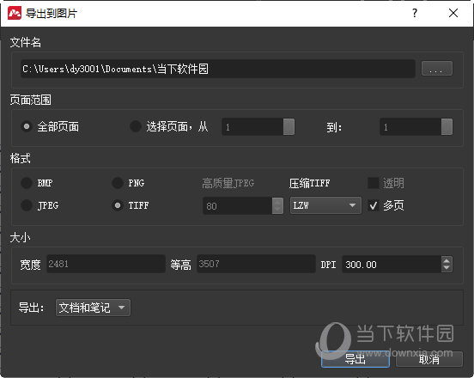Decrease DPI with the down arrow
The image size is (474, 378).
[x=447, y=268]
